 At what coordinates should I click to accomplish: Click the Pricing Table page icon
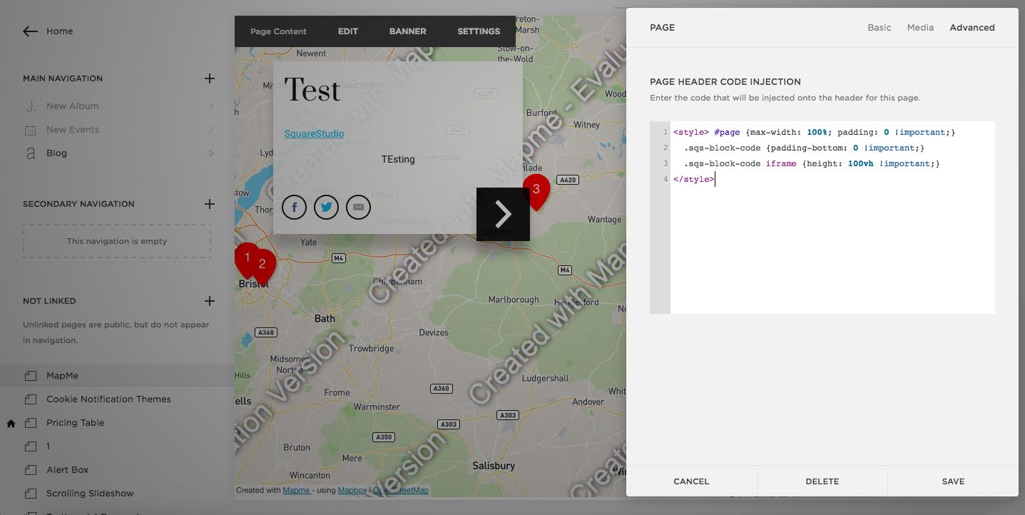click(30, 423)
